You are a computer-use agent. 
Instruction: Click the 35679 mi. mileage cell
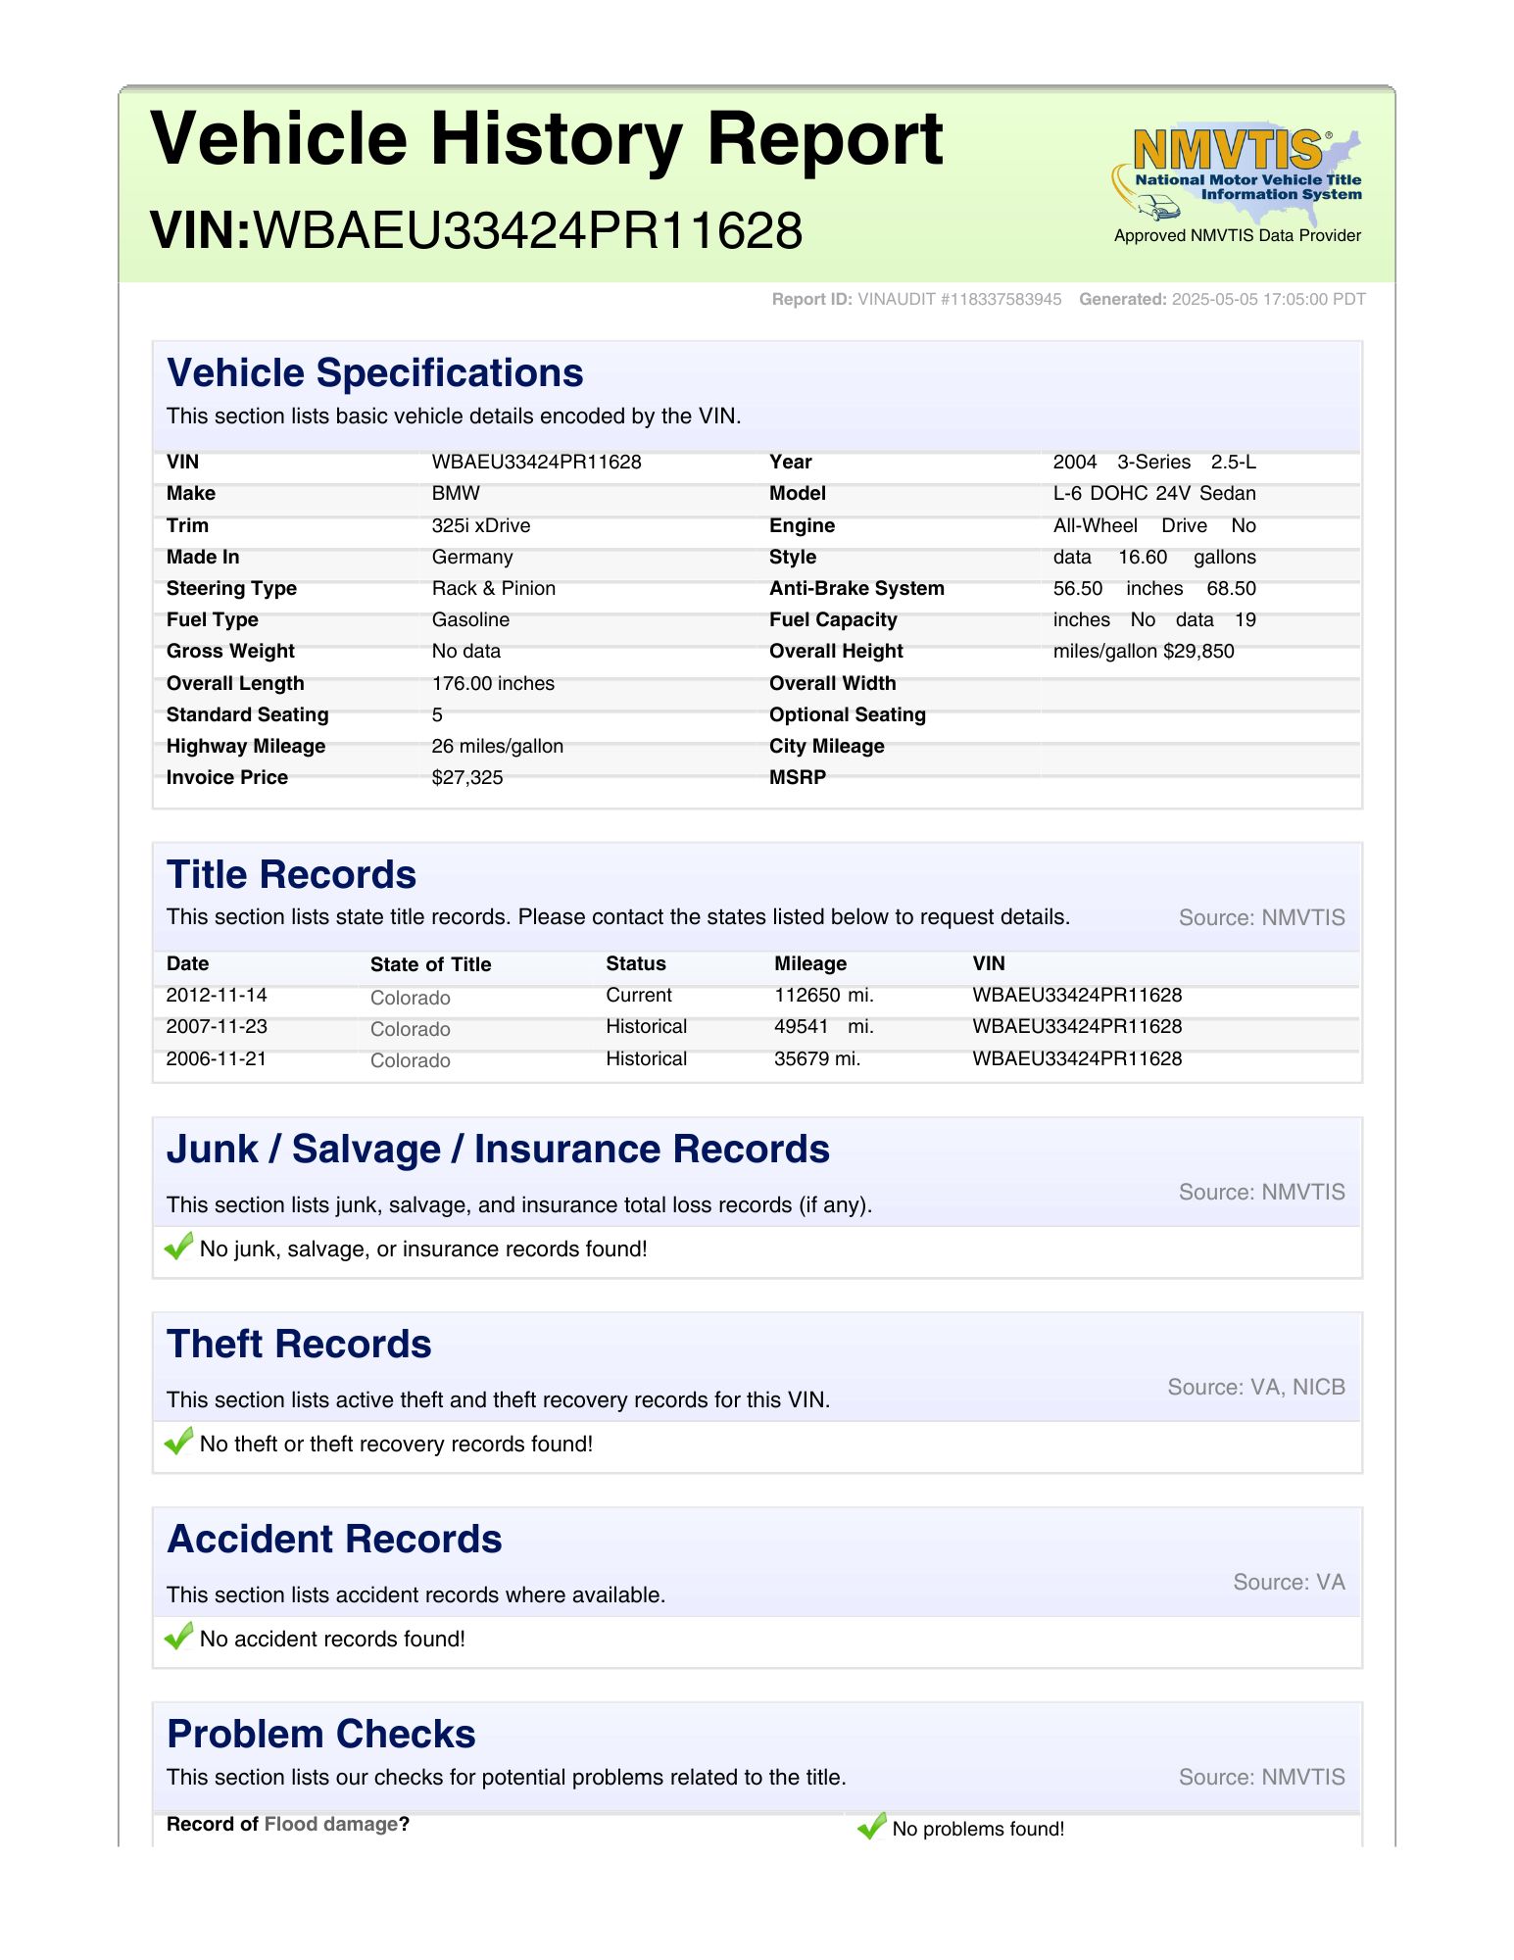coord(817,1058)
